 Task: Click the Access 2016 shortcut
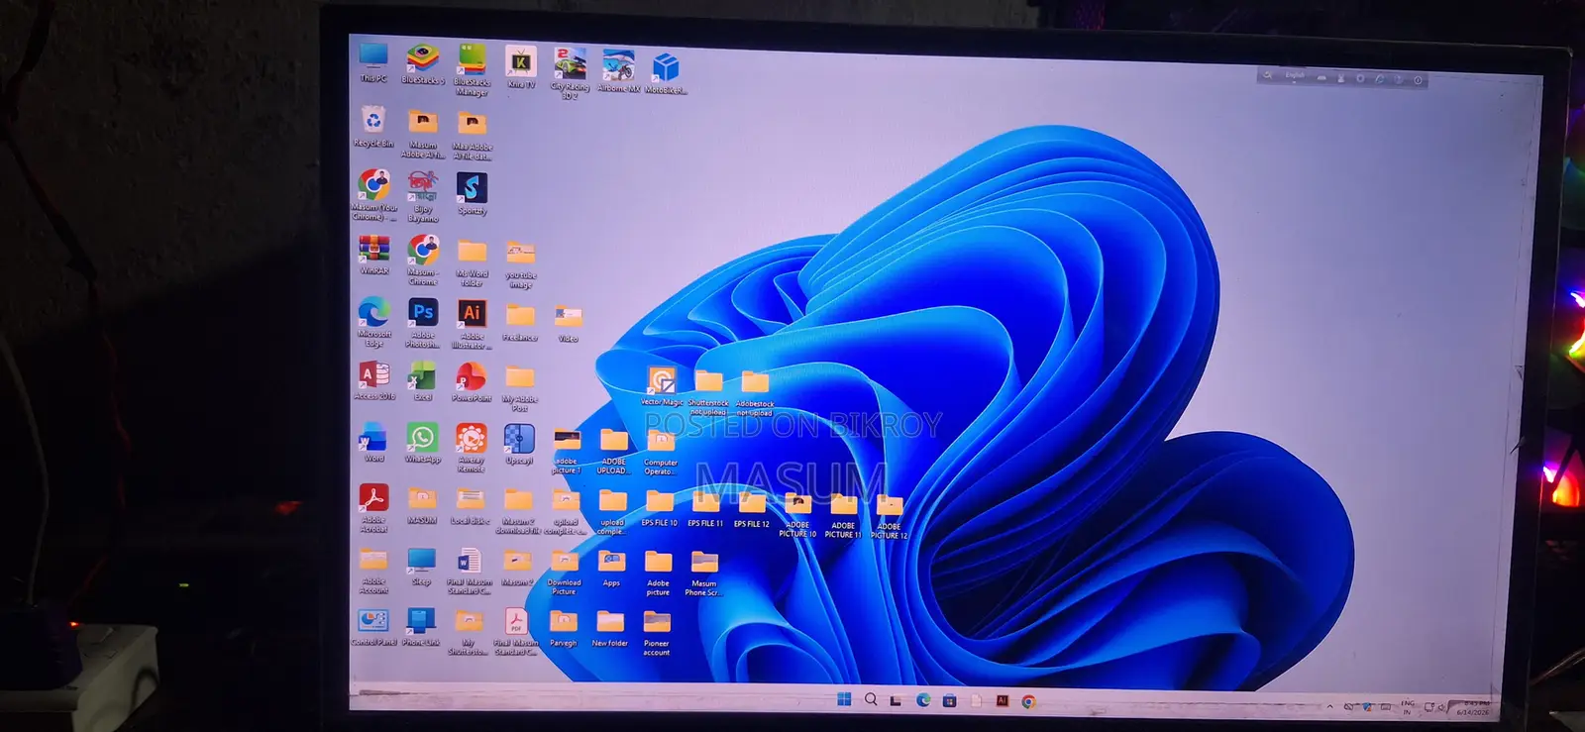[374, 380]
